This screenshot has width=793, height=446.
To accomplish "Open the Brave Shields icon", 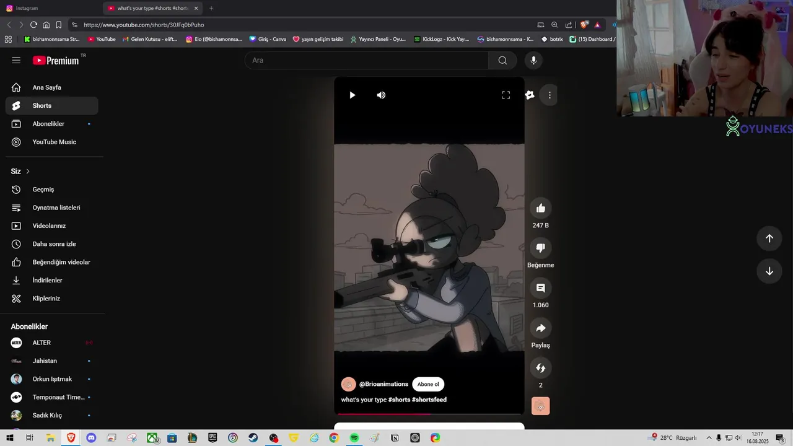I will [x=584, y=25].
